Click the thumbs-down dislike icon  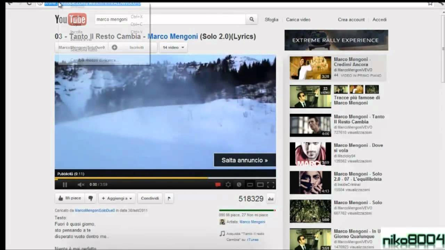(x=90, y=198)
